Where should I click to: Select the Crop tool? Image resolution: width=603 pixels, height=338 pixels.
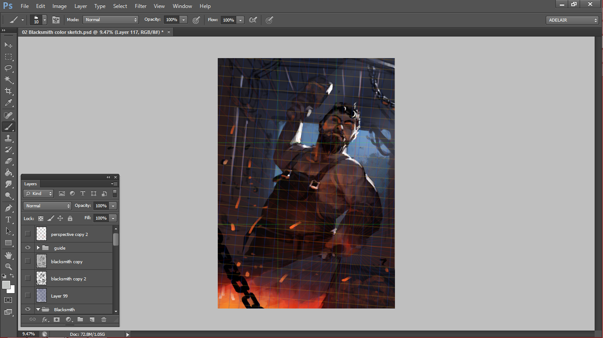8,91
